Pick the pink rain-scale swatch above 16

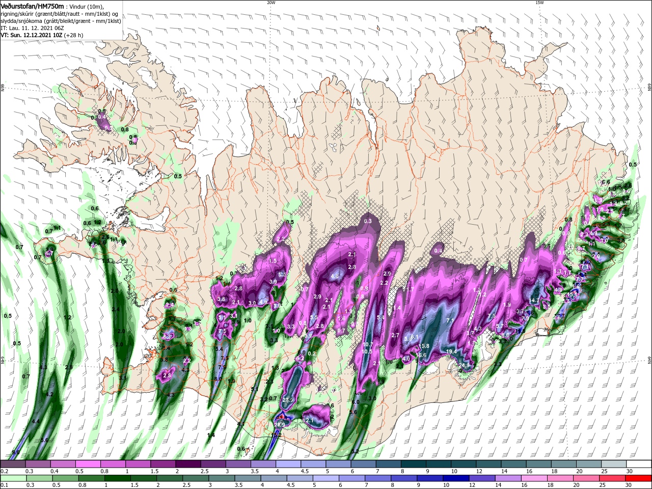click(x=534, y=478)
